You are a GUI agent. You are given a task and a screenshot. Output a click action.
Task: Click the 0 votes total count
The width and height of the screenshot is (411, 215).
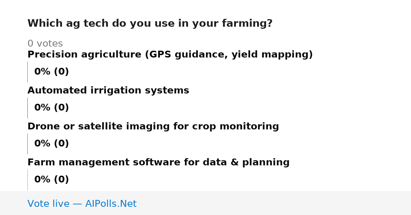[45, 44]
